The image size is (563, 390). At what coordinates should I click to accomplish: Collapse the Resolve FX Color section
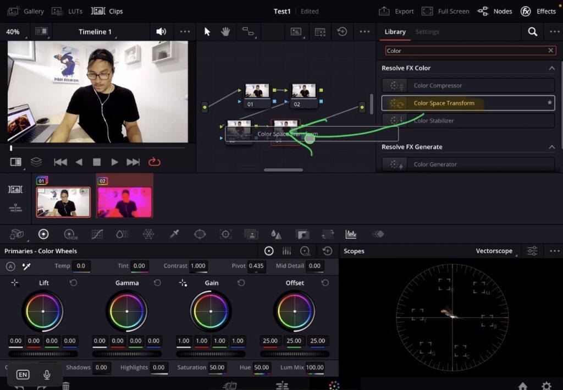point(553,68)
